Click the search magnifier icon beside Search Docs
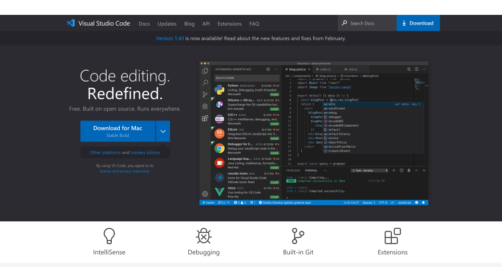Image resolution: width=502 pixels, height=267 pixels. 345,23
